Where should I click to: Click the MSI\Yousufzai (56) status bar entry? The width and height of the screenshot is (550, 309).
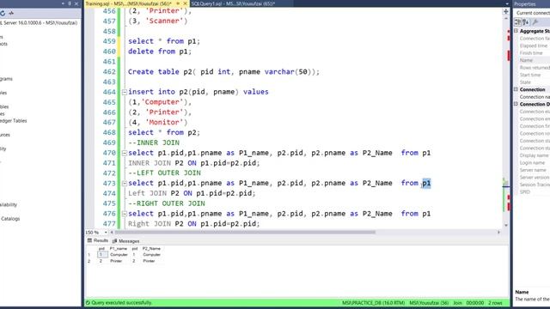[x=429, y=303]
